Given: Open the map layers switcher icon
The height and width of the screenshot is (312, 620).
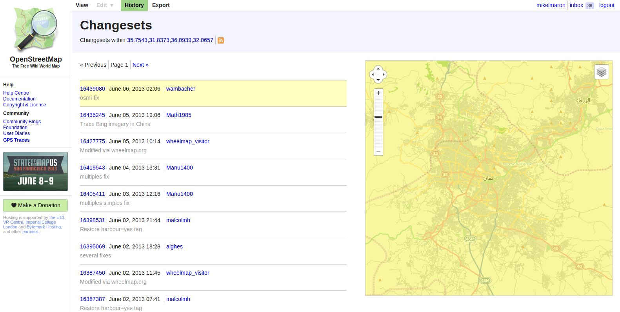Looking at the screenshot, I should 602,72.
